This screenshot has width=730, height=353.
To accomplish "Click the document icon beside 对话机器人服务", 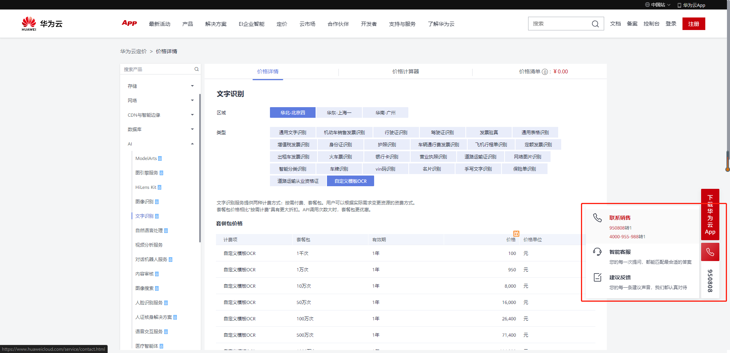I will click(x=171, y=260).
